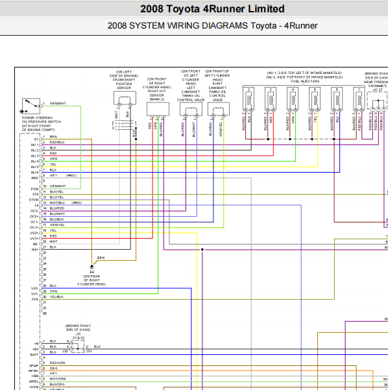This screenshot has height=390, width=388.
Task: Click the page title '2008 Toyota 4Runner Limited'
Action: pyautogui.click(x=212, y=9)
